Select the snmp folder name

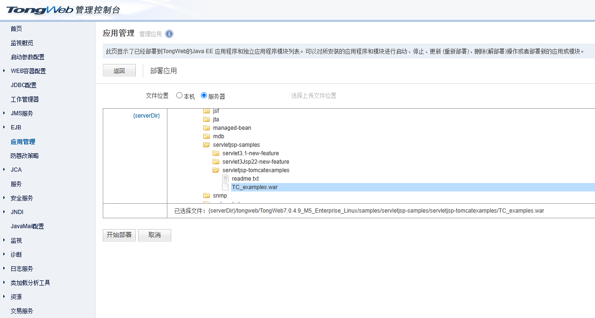tap(220, 196)
